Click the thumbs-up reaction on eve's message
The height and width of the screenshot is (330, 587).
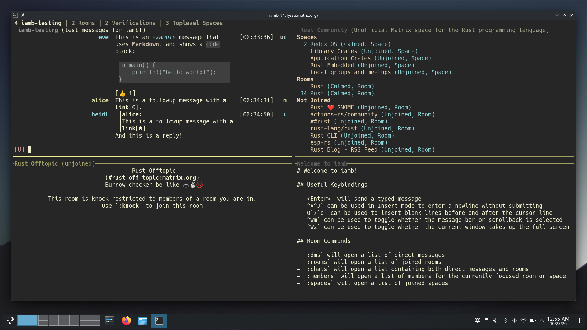(x=125, y=94)
